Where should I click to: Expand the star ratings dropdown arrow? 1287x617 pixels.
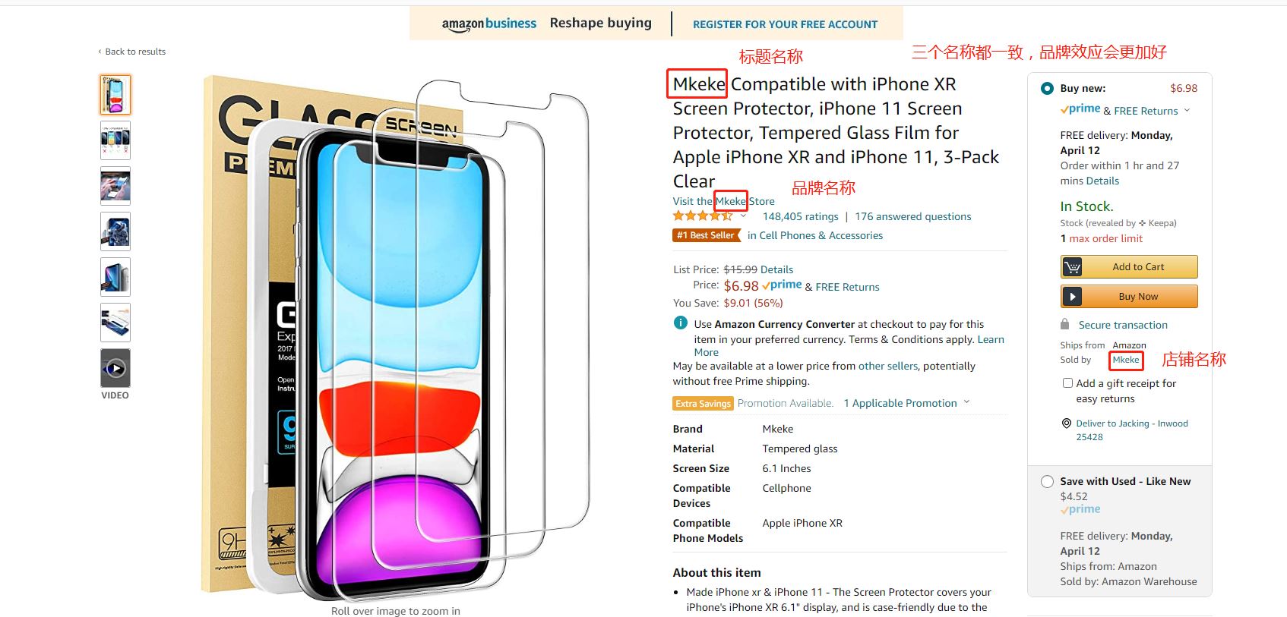click(x=743, y=216)
